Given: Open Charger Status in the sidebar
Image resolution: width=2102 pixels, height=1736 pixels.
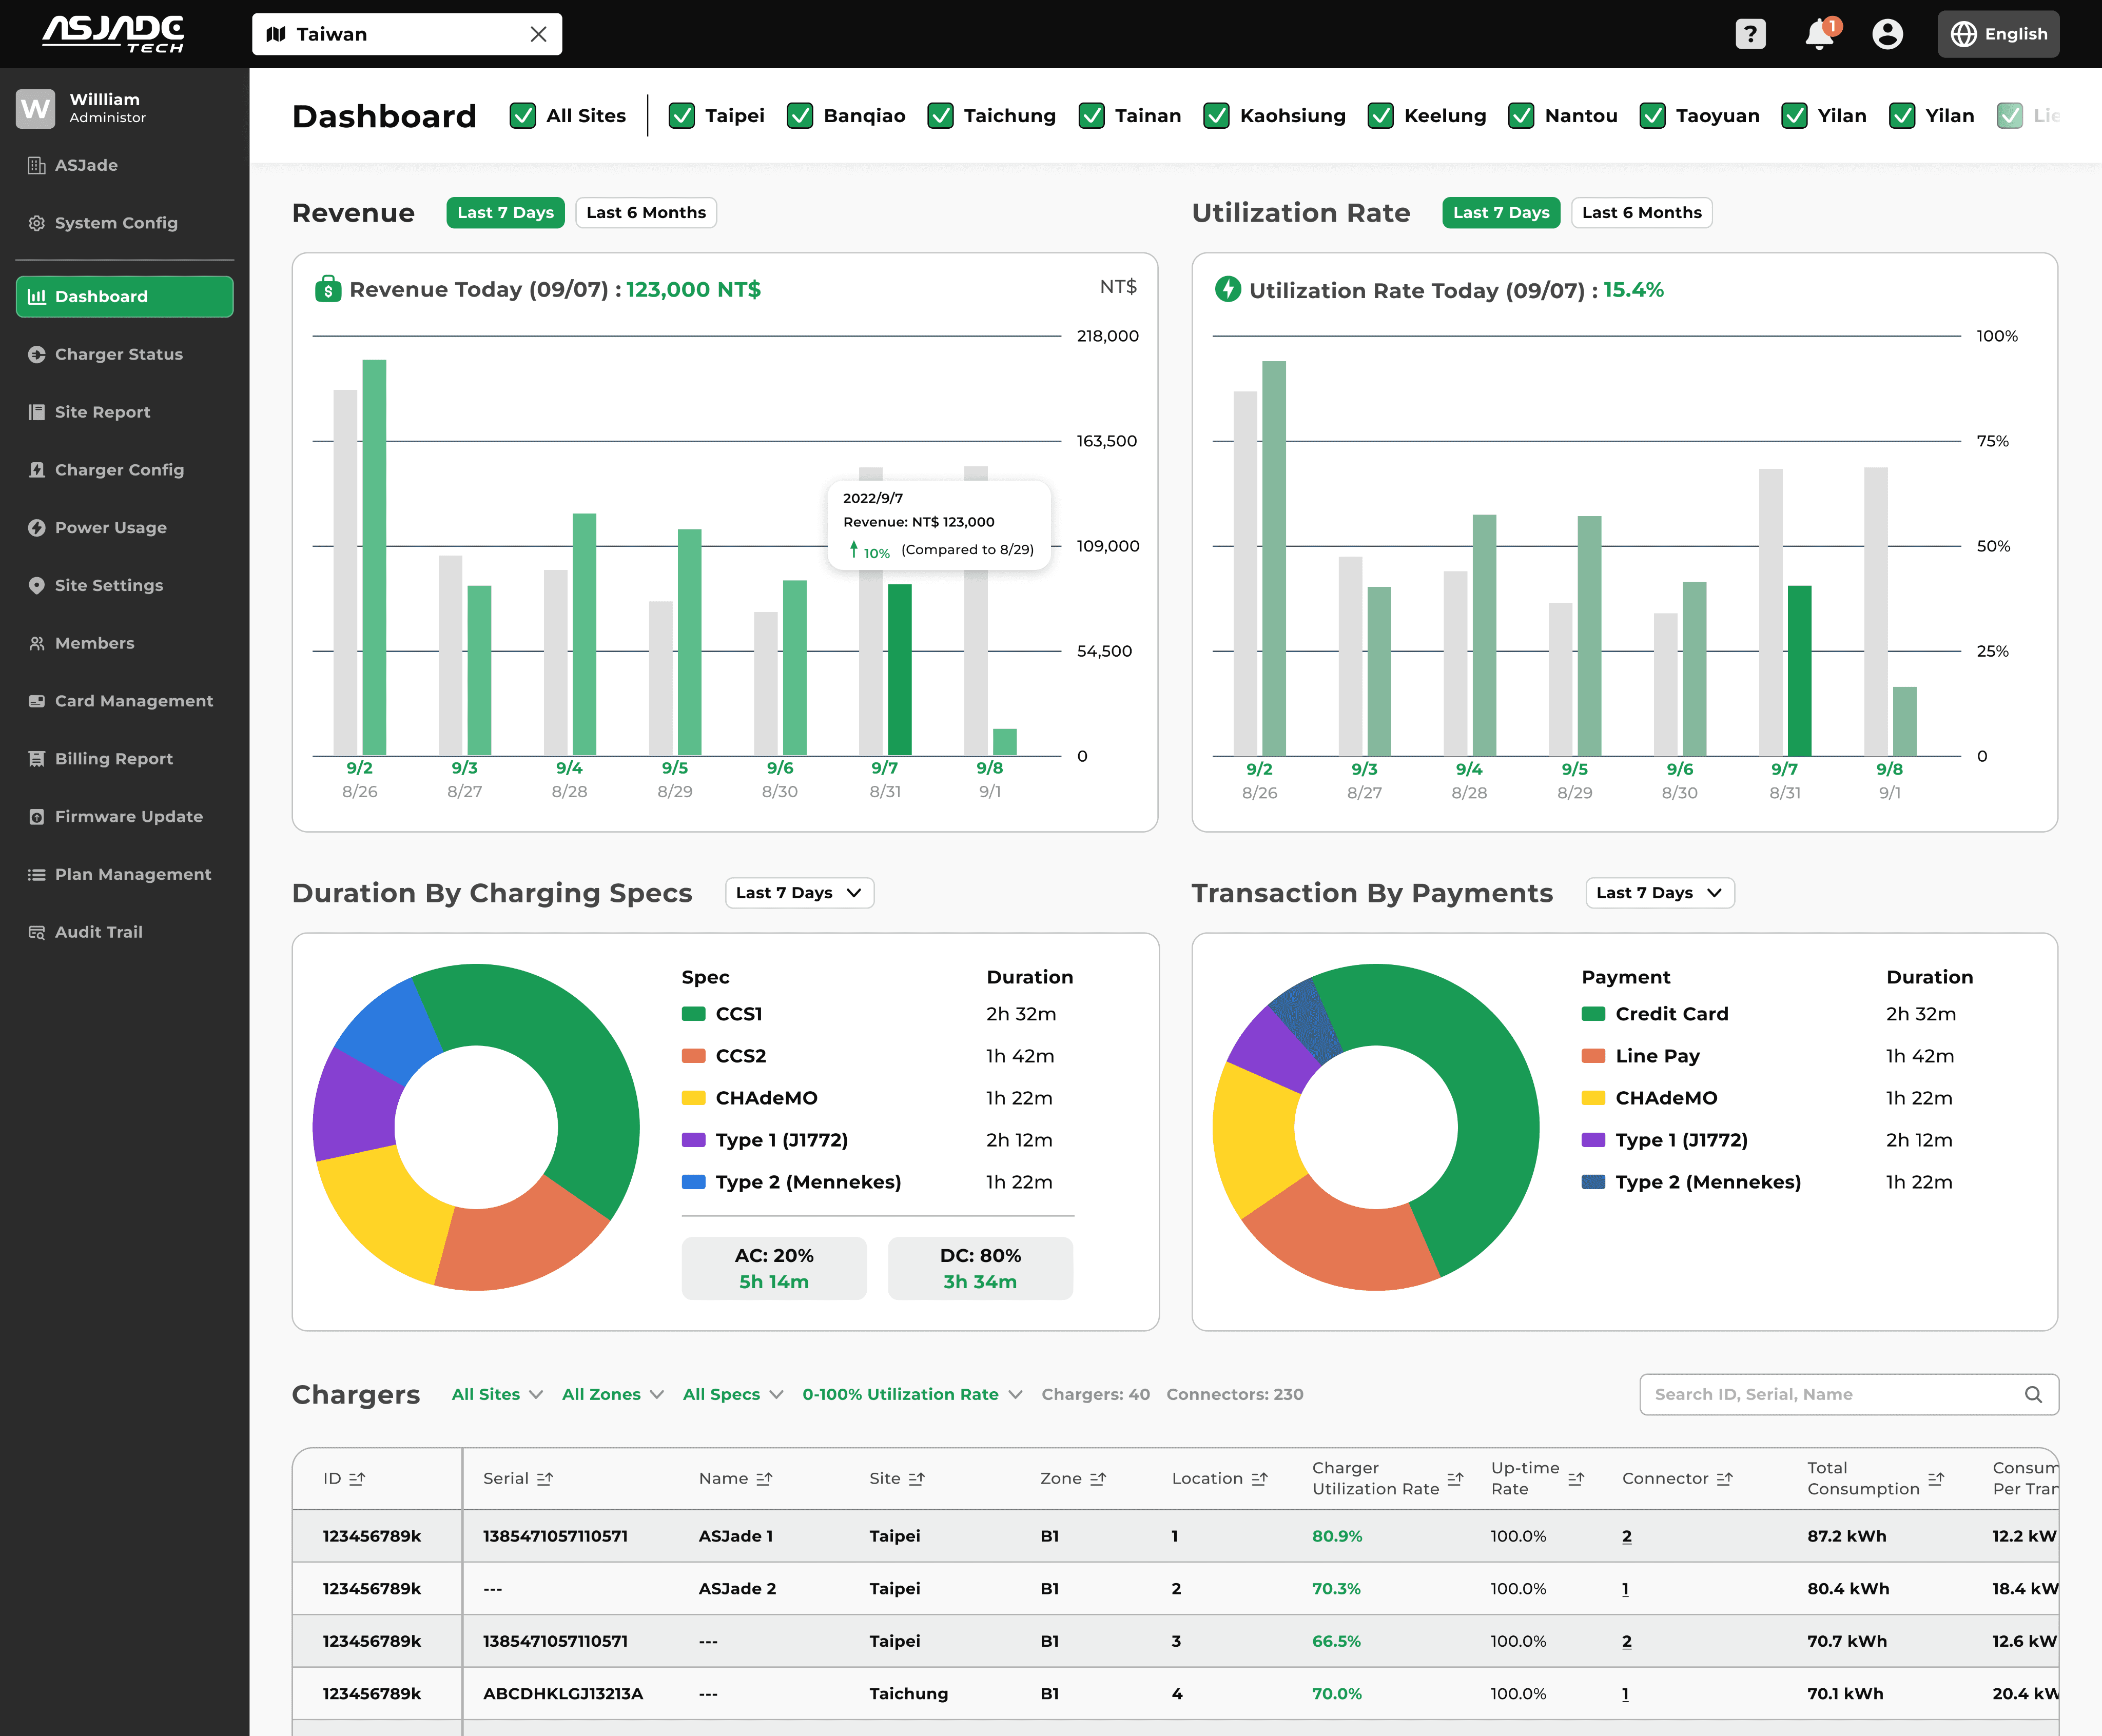Looking at the screenshot, I should (x=118, y=354).
